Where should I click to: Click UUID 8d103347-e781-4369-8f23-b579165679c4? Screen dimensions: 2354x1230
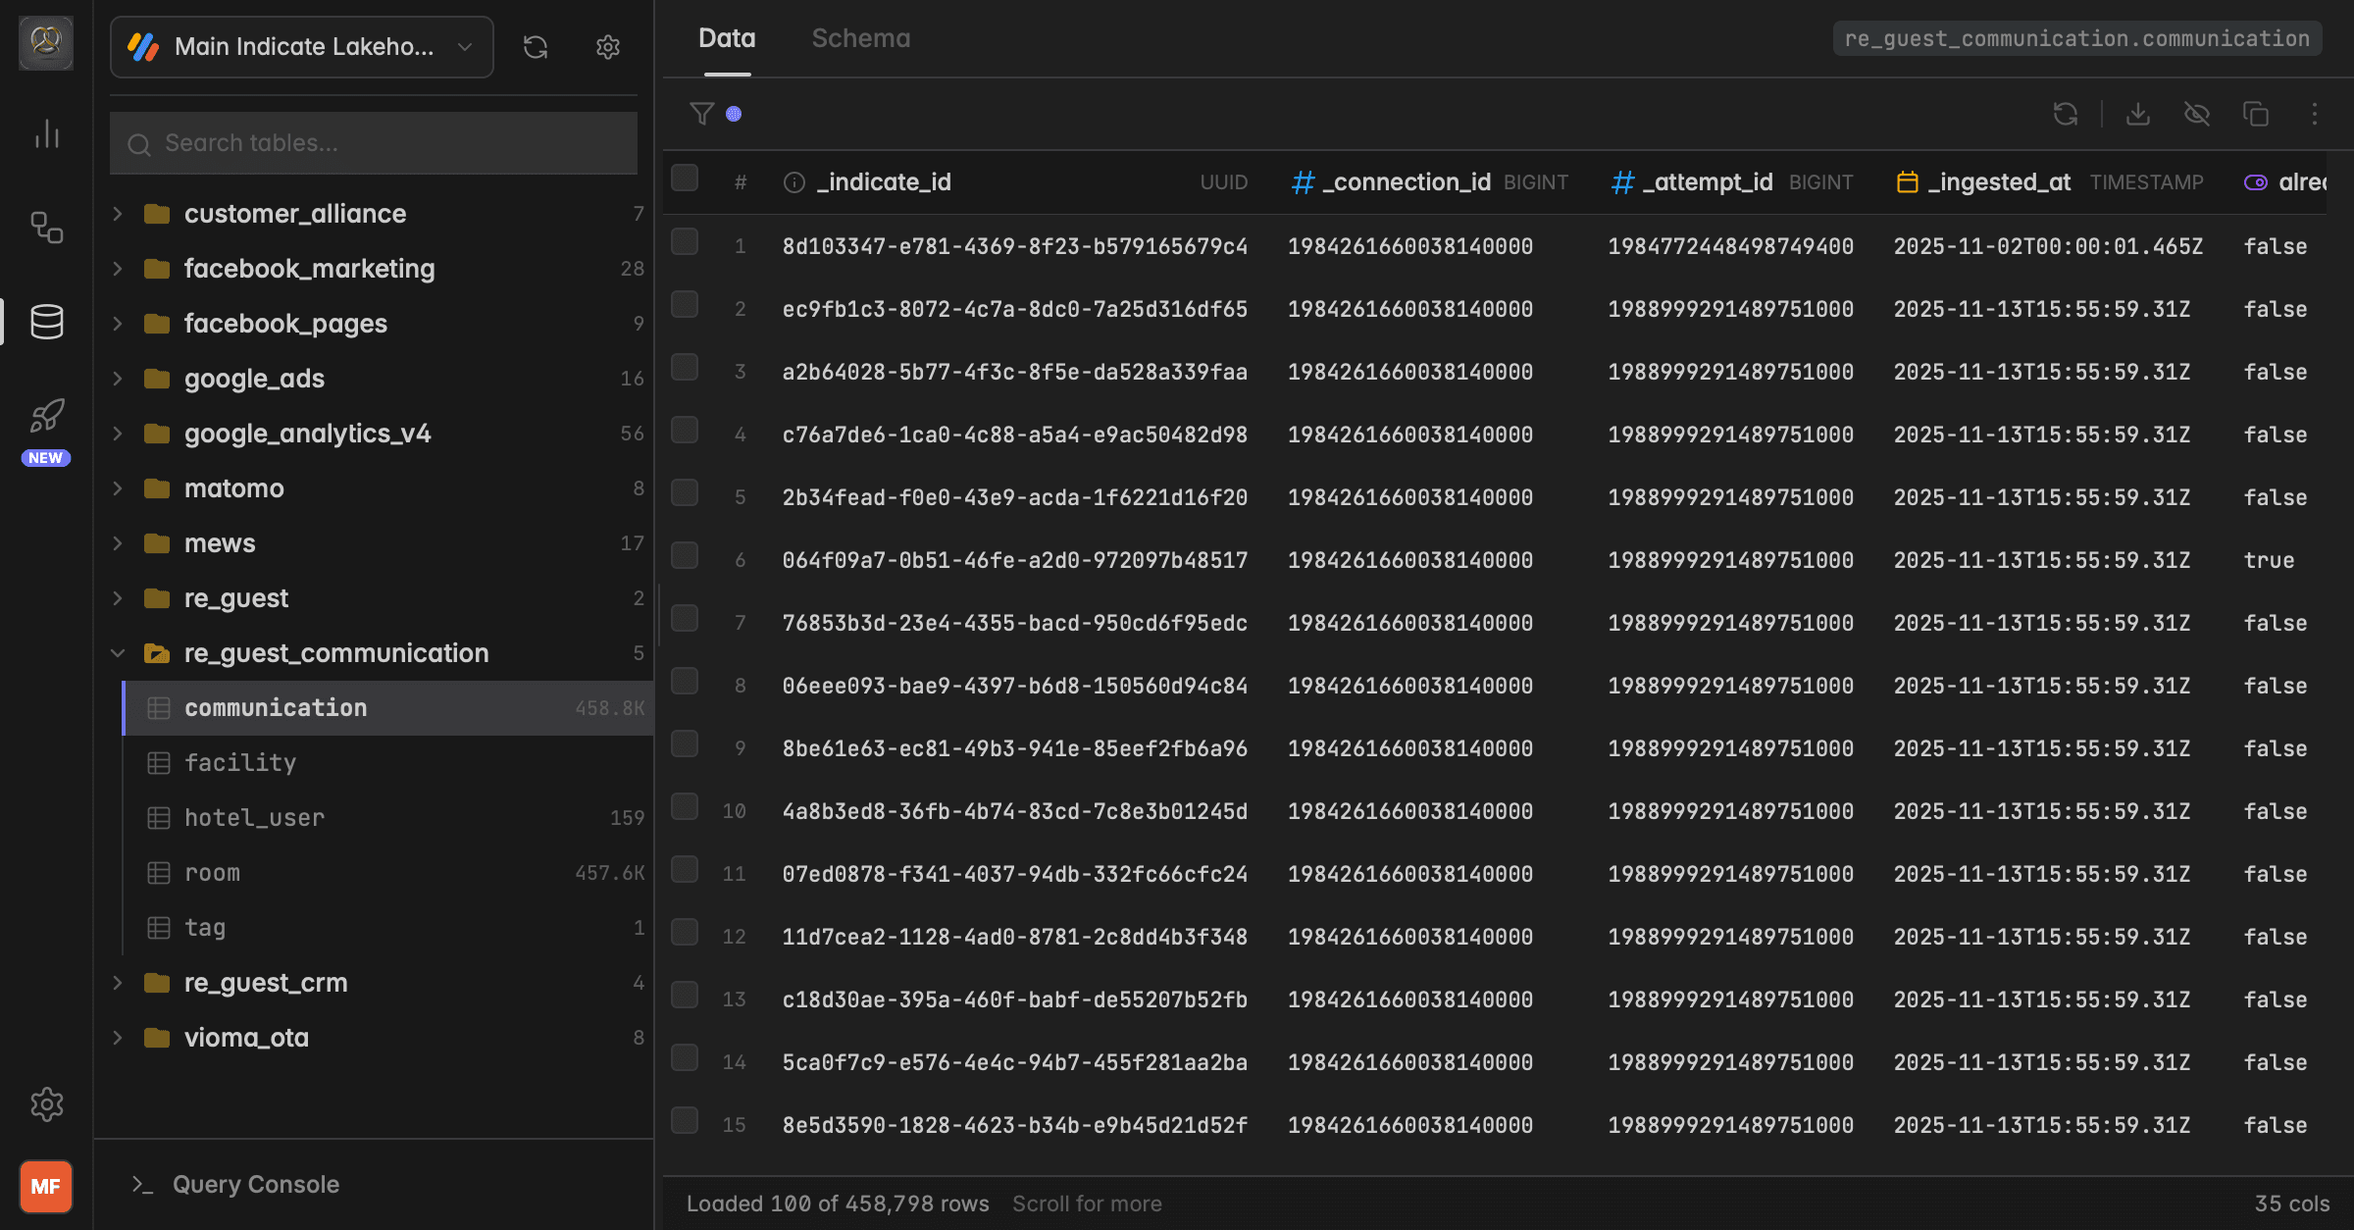pyautogui.click(x=1015, y=246)
